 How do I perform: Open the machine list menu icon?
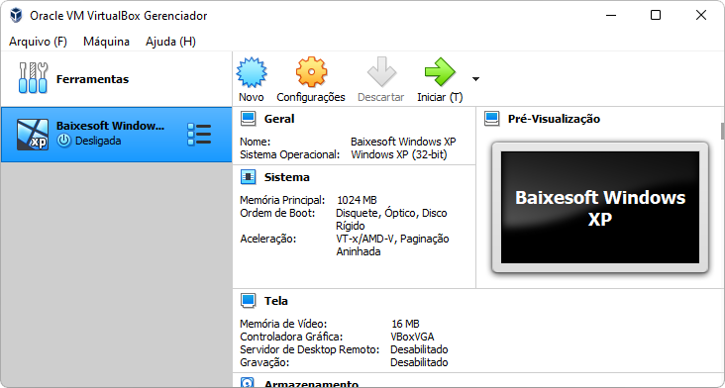click(199, 135)
